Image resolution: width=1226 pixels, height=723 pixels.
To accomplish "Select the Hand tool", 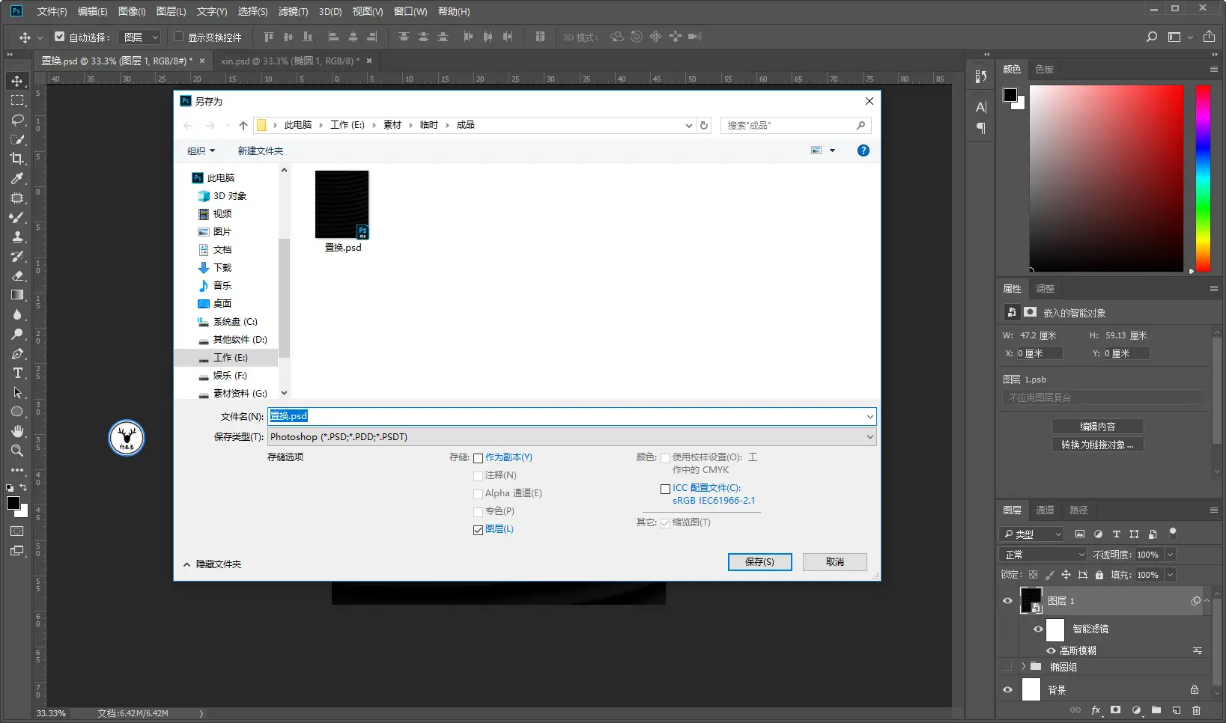I will pos(17,431).
